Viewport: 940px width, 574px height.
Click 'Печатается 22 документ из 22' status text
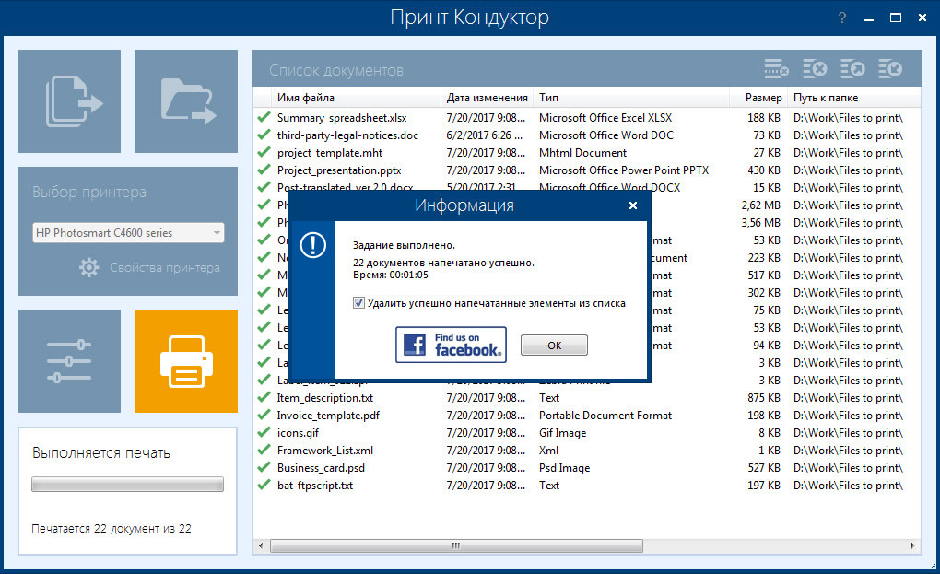click(x=112, y=529)
